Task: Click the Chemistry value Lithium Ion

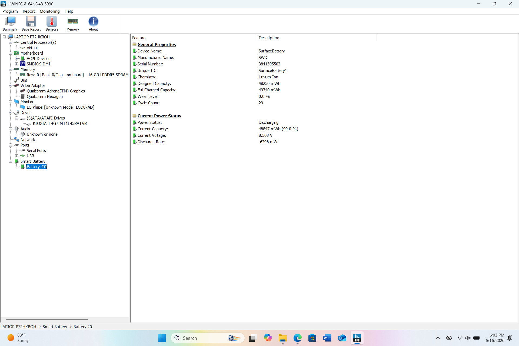Action: 268,77
